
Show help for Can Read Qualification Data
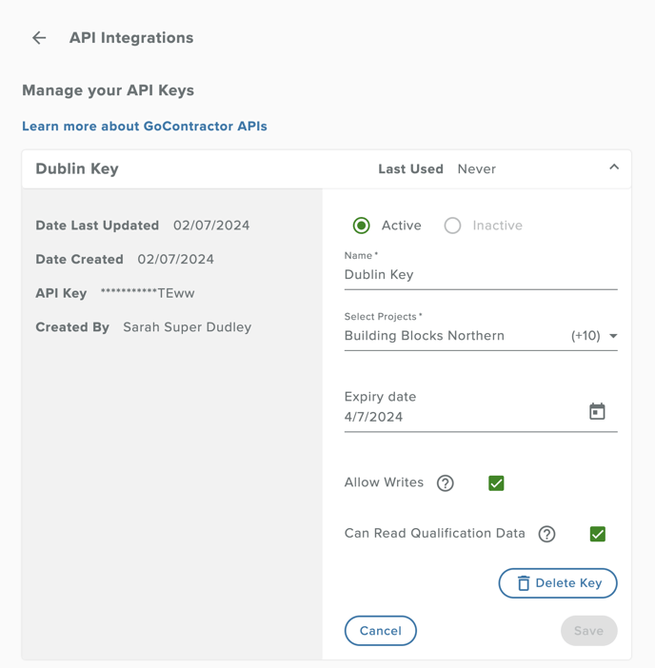click(x=546, y=534)
